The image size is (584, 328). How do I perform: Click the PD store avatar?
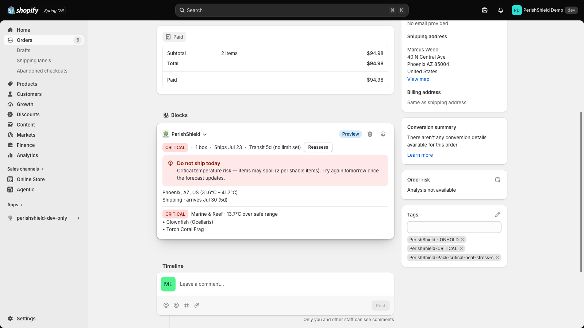(x=516, y=10)
